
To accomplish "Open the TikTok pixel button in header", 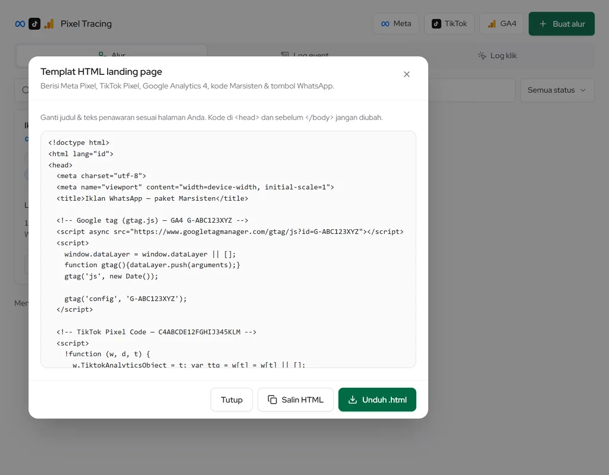I will 450,24.
